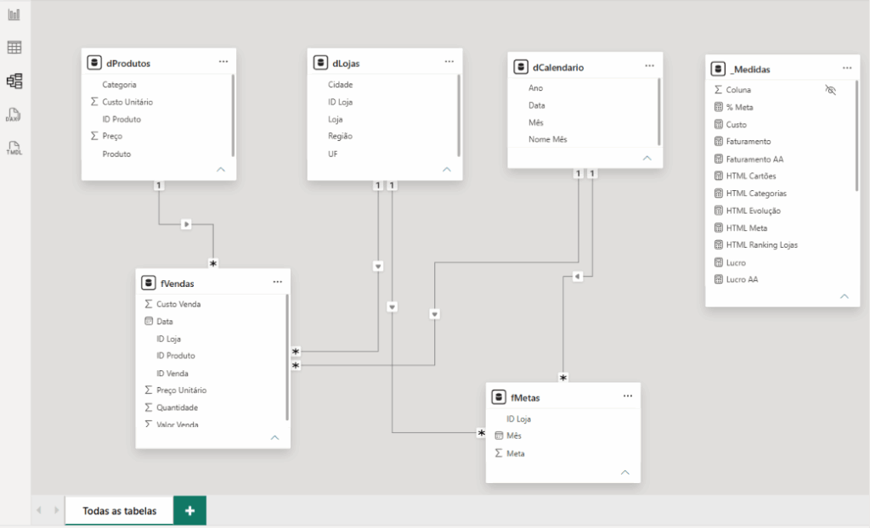Viewport: 870px width, 528px height.
Task: Open more options menu for fMetas
Action: 628,396
